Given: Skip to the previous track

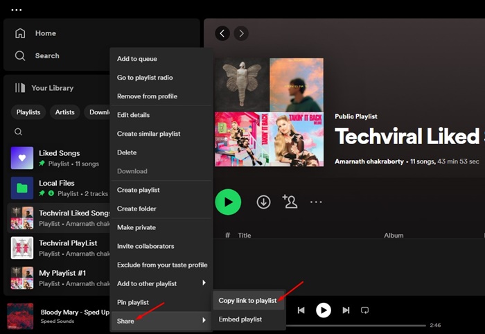Looking at the screenshot, I should (301, 310).
